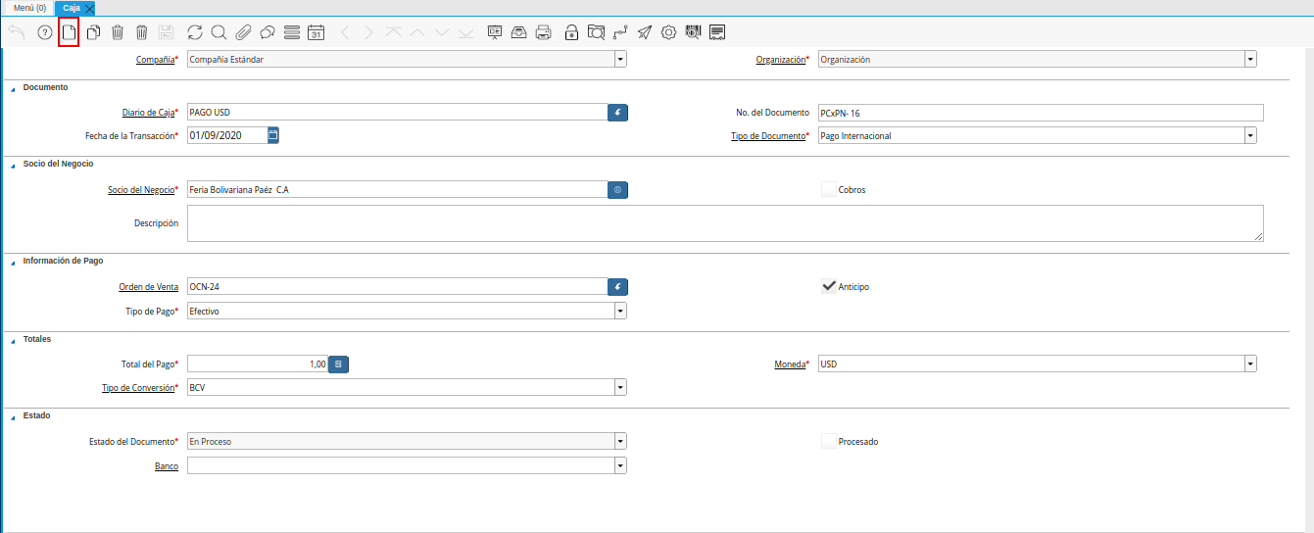Viewport: 1314px width, 533px height.
Task: Enable the Cobros checkbox
Action: [829, 189]
